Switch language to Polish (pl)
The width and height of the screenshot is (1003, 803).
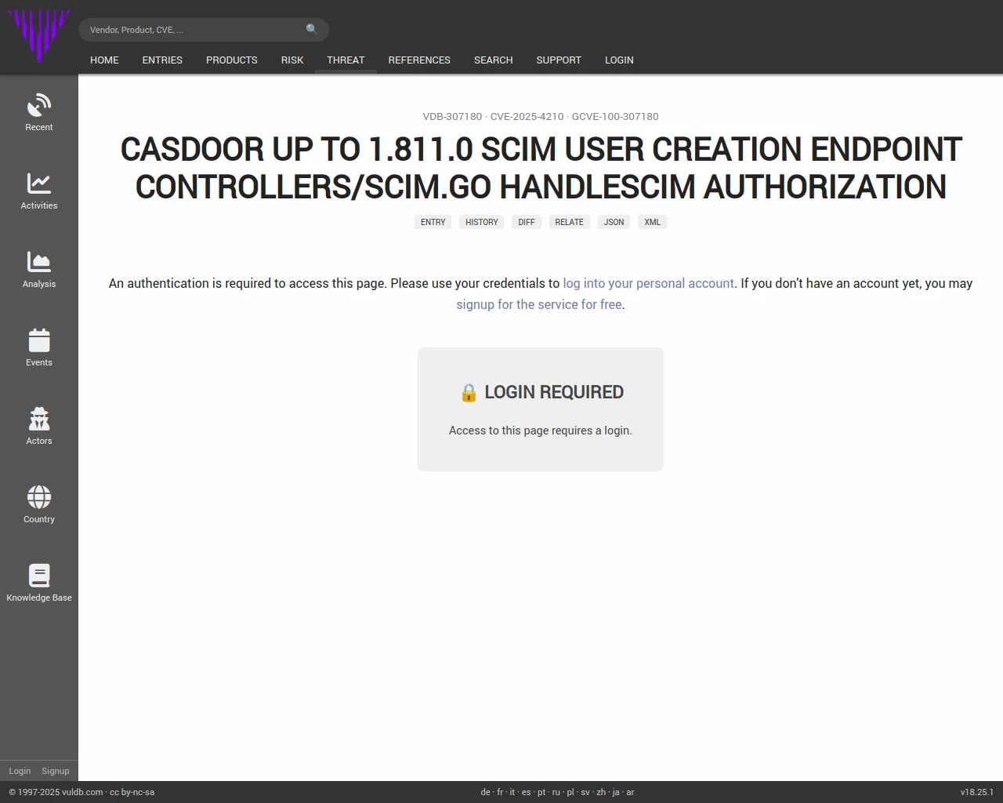click(x=570, y=792)
